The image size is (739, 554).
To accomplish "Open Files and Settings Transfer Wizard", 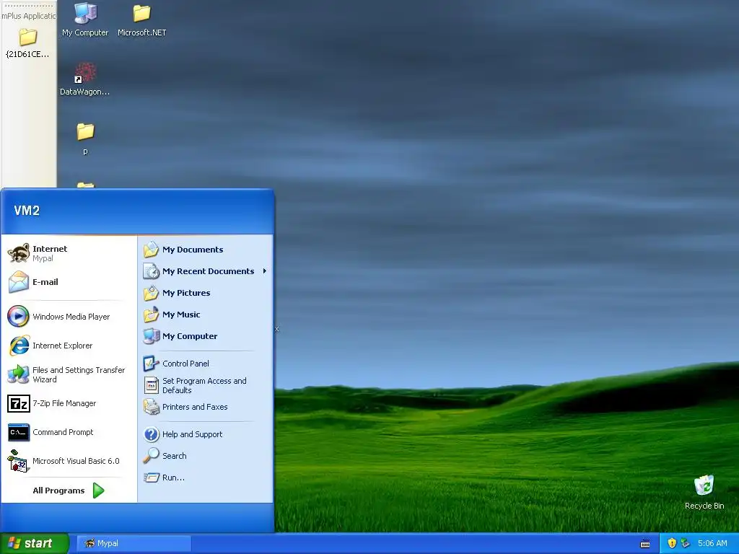I will pyautogui.click(x=69, y=374).
